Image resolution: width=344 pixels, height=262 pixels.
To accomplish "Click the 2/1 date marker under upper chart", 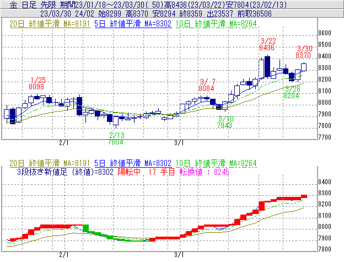I will click(64, 143).
